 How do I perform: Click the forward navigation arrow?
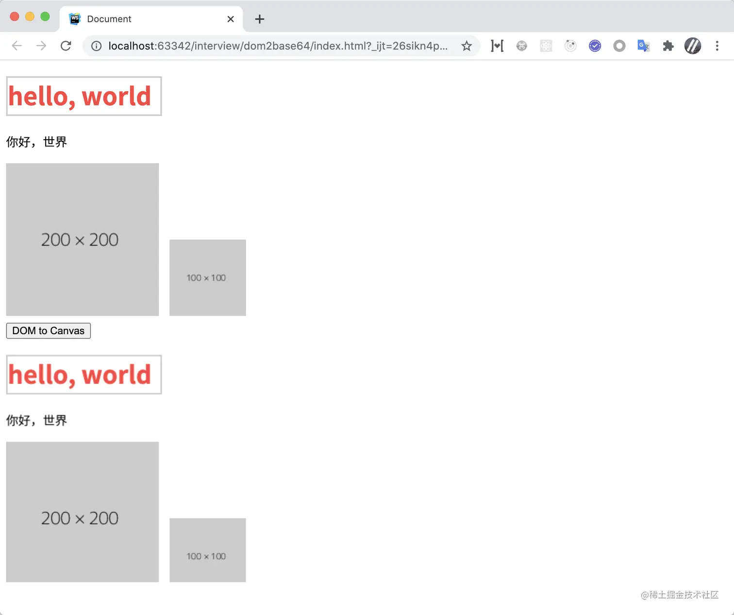[x=41, y=46]
